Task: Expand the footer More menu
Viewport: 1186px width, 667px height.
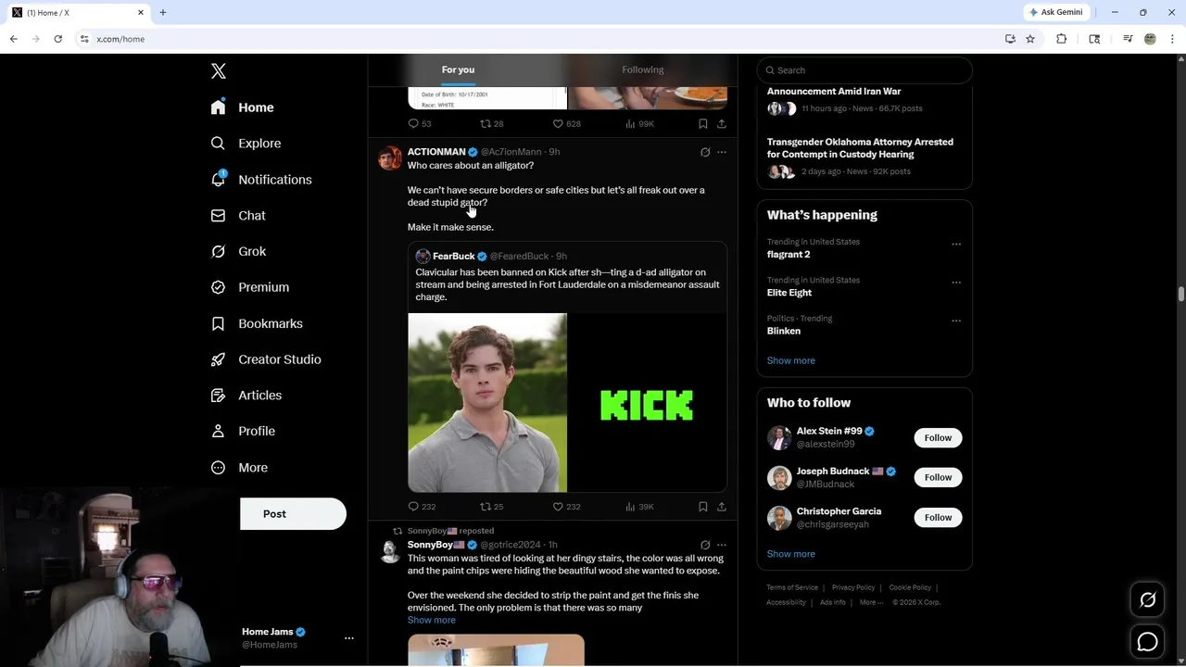Action: click(870, 602)
